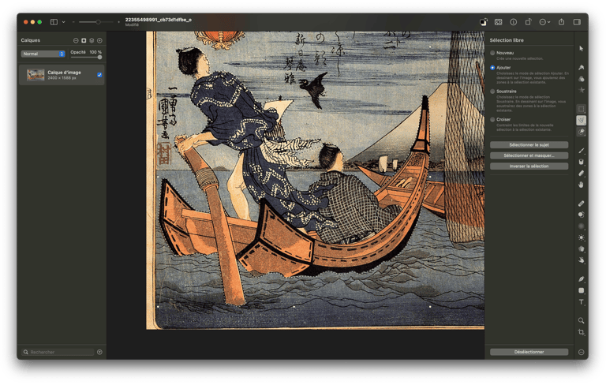This screenshot has width=606, height=385.
Task: Select the Type text tool
Action: [x=581, y=302]
